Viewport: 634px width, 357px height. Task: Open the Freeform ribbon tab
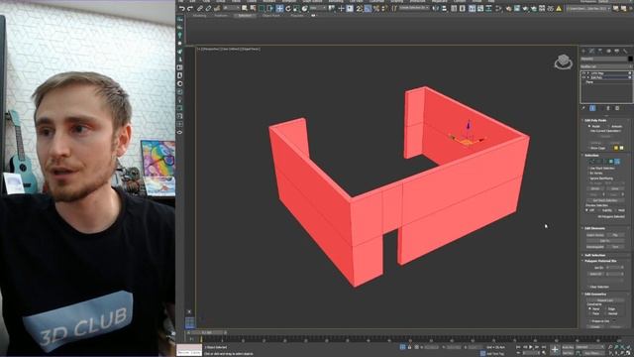coord(221,16)
